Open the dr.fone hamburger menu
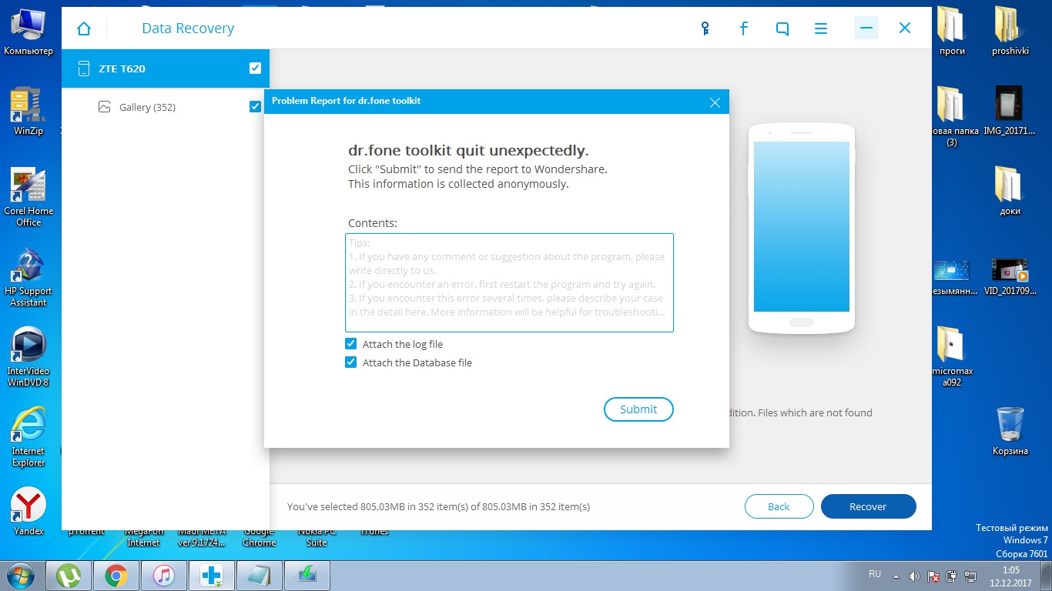The width and height of the screenshot is (1052, 591). tap(821, 28)
